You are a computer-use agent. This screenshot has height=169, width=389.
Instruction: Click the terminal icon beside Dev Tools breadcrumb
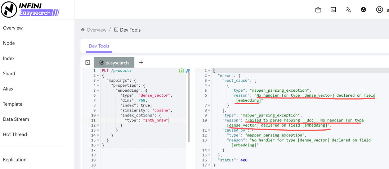116,30
